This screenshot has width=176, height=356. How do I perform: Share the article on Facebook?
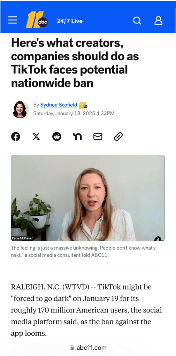(x=16, y=137)
